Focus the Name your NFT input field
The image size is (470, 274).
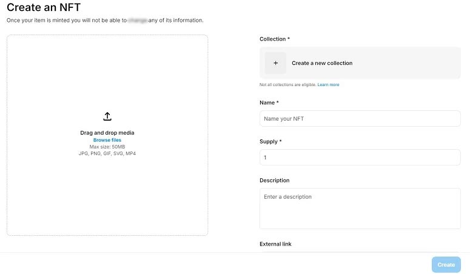[360, 119]
